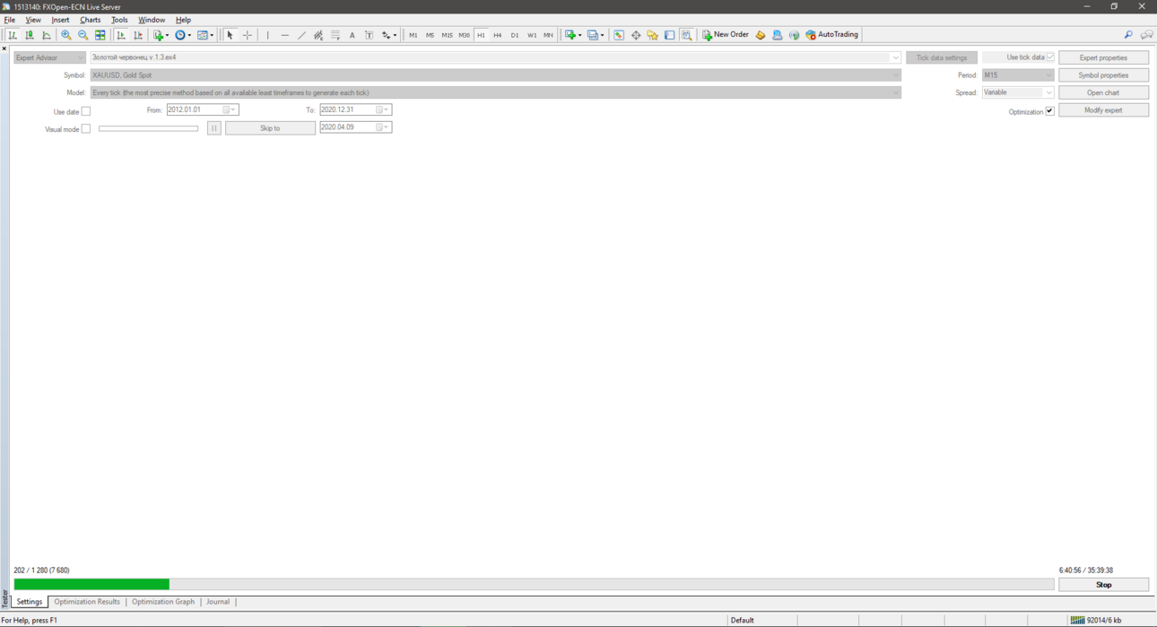Zoom out of the chart
This screenshot has height=627, width=1157.
83,35
